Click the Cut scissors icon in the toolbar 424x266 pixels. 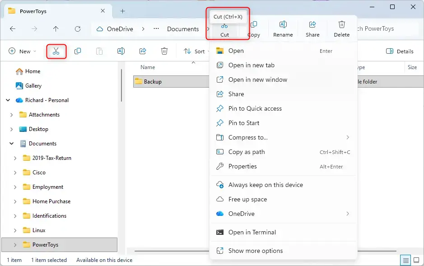[56, 51]
